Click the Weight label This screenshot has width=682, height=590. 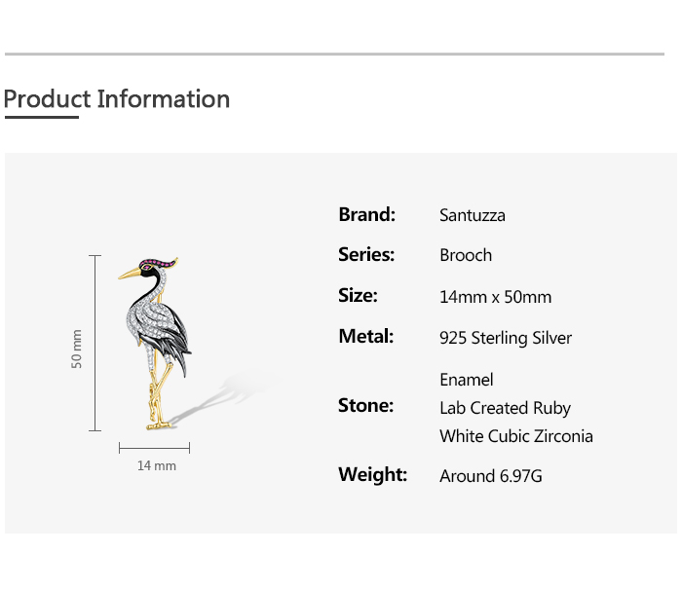coord(372,475)
